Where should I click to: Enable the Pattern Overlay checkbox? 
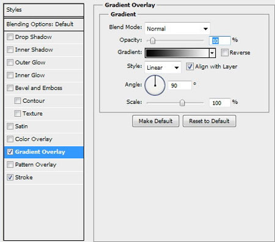10,164
